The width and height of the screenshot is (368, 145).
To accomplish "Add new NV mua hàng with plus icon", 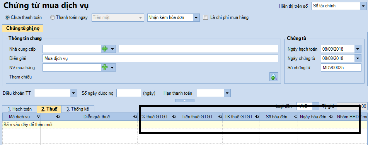I will (x=104, y=68).
